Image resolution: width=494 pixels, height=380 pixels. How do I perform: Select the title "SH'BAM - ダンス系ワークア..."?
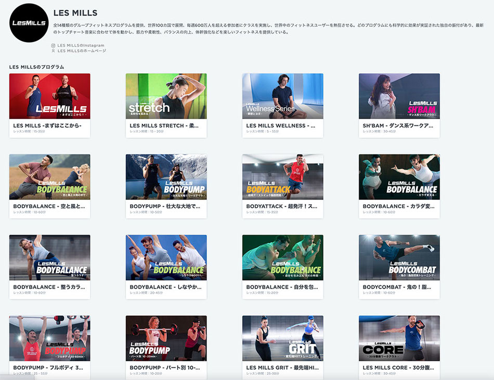coord(398,126)
